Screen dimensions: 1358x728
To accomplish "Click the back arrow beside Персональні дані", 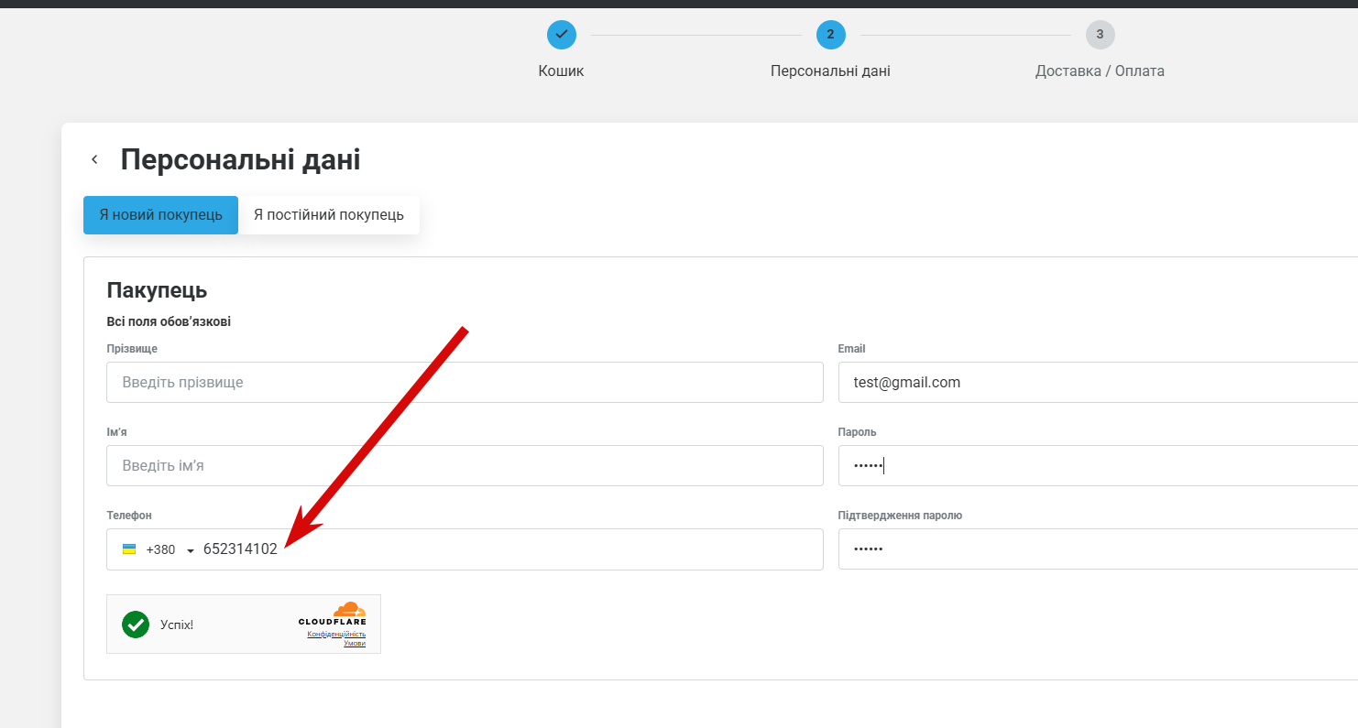I will 94,159.
